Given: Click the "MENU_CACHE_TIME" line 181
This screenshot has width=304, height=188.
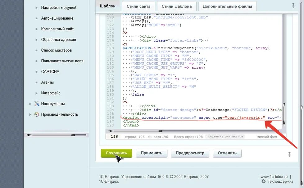Looking at the screenshot, I should click(170, 60).
